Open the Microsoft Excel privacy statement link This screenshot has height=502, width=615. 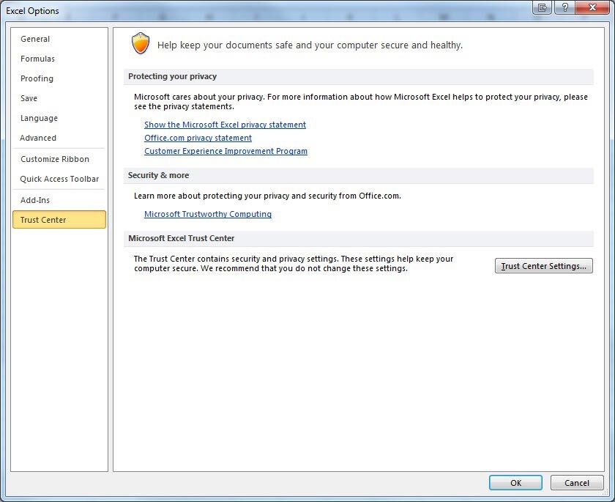click(225, 125)
